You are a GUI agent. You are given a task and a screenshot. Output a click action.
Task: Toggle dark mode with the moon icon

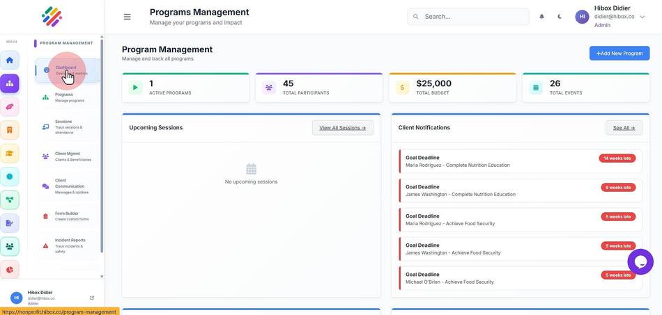560,17
